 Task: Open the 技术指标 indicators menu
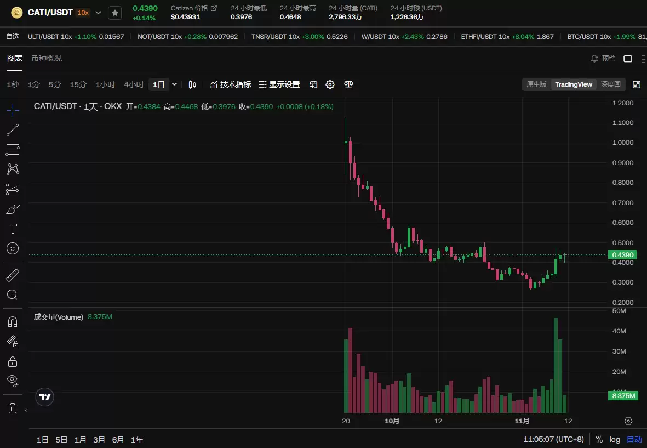point(231,84)
